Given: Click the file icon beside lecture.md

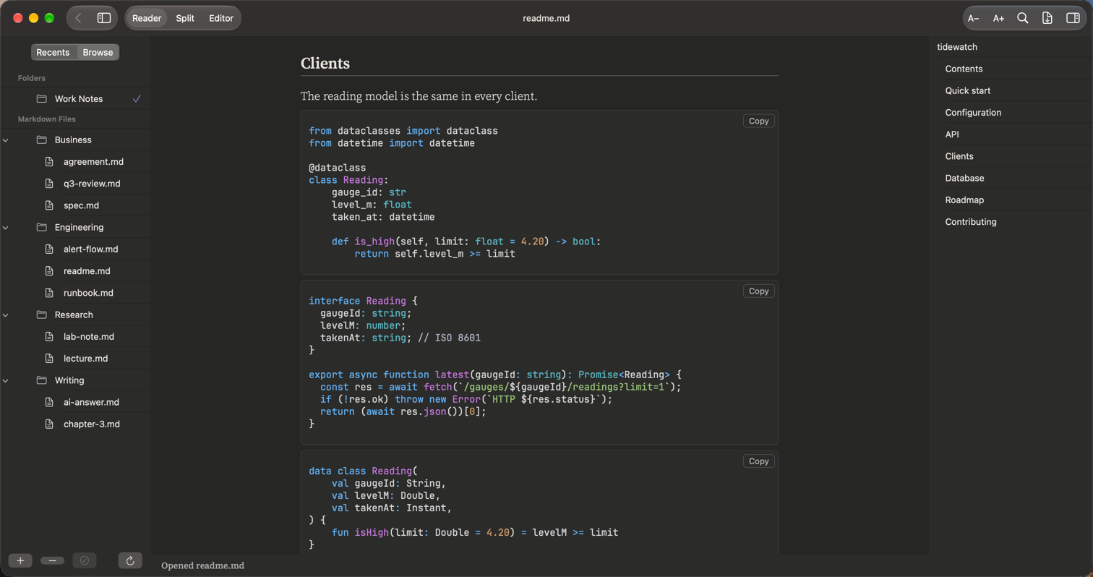Looking at the screenshot, I should point(49,359).
